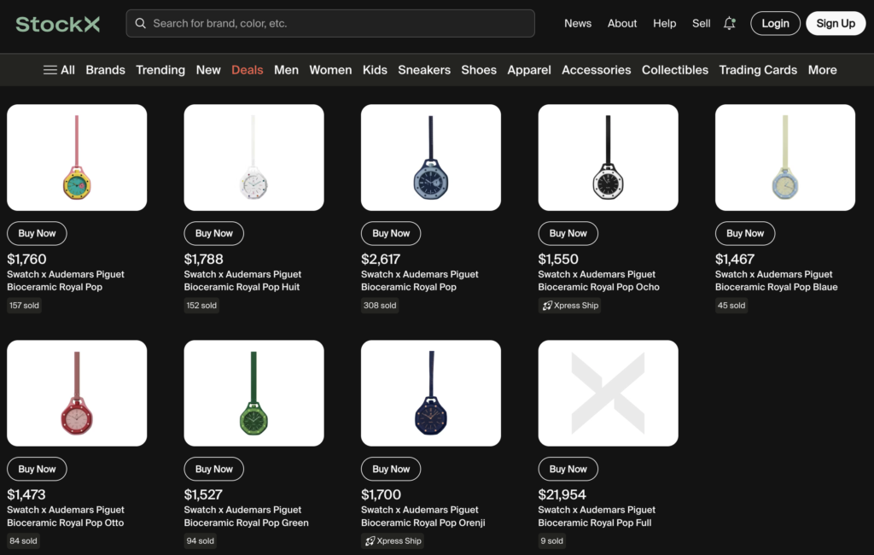Open the Help link
874x555 pixels.
coord(664,23)
